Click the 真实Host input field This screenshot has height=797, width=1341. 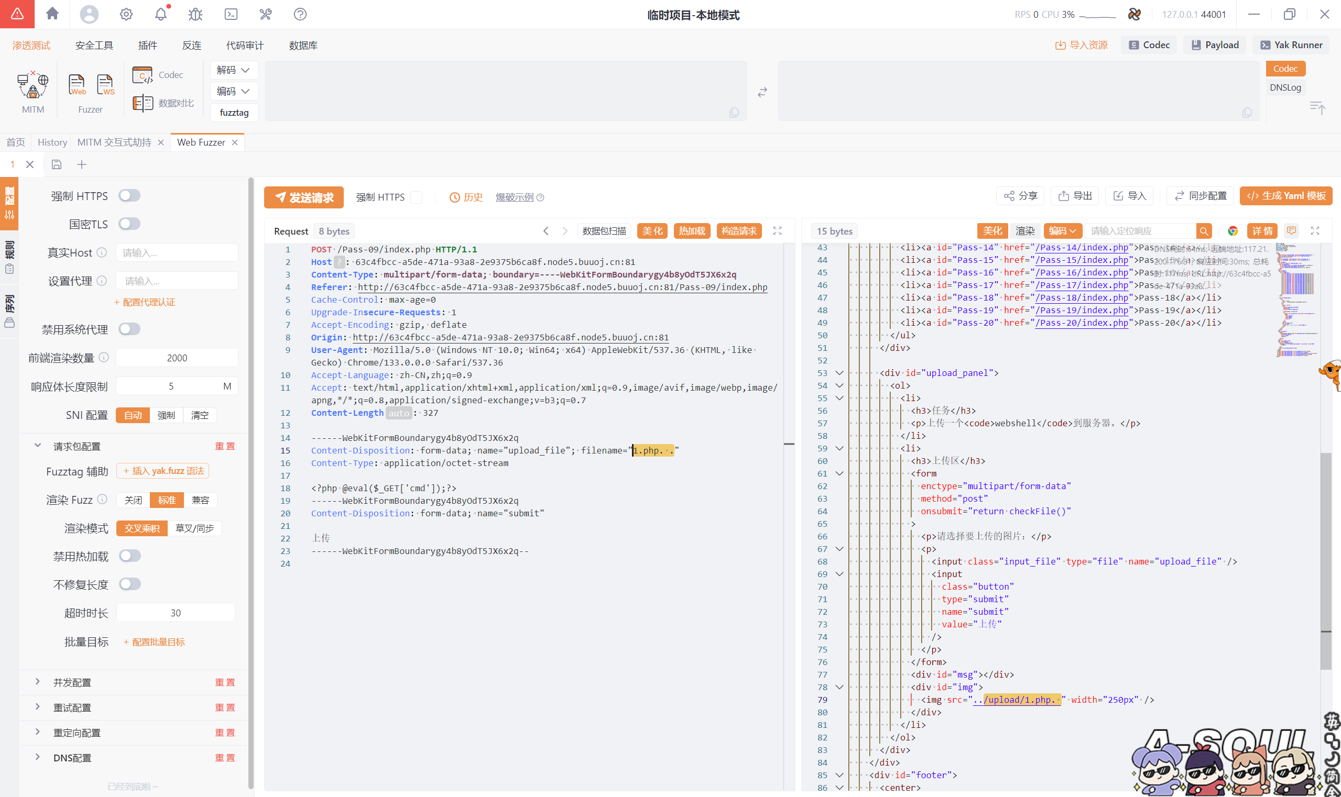click(x=176, y=252)
